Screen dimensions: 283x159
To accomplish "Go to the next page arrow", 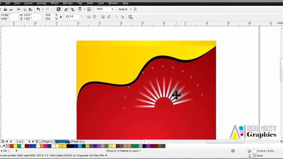I will click(29, 141).
